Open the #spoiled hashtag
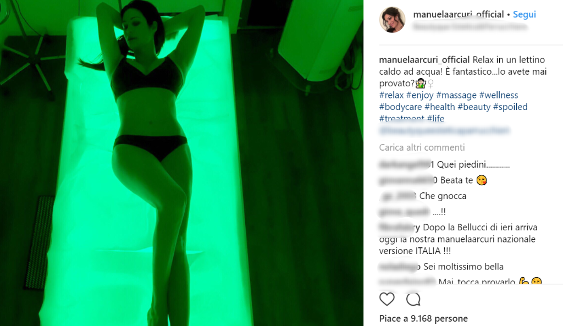 click(510, 107)
